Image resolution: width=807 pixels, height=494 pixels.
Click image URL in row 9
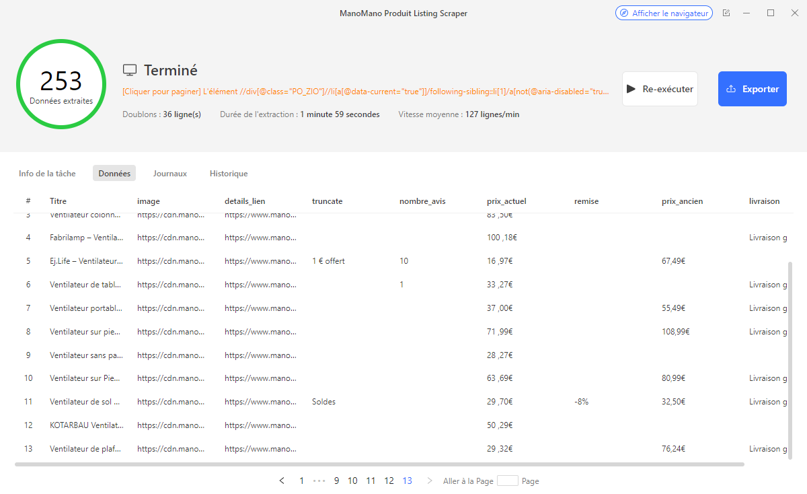tap(171, 355)
